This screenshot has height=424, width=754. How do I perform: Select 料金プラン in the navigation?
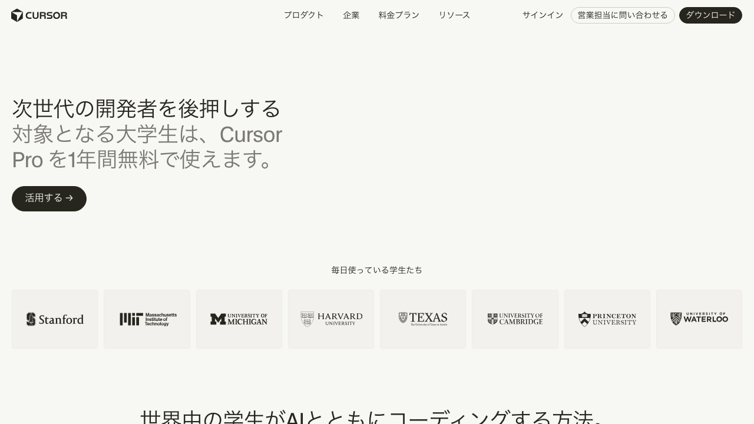(399, 15)
